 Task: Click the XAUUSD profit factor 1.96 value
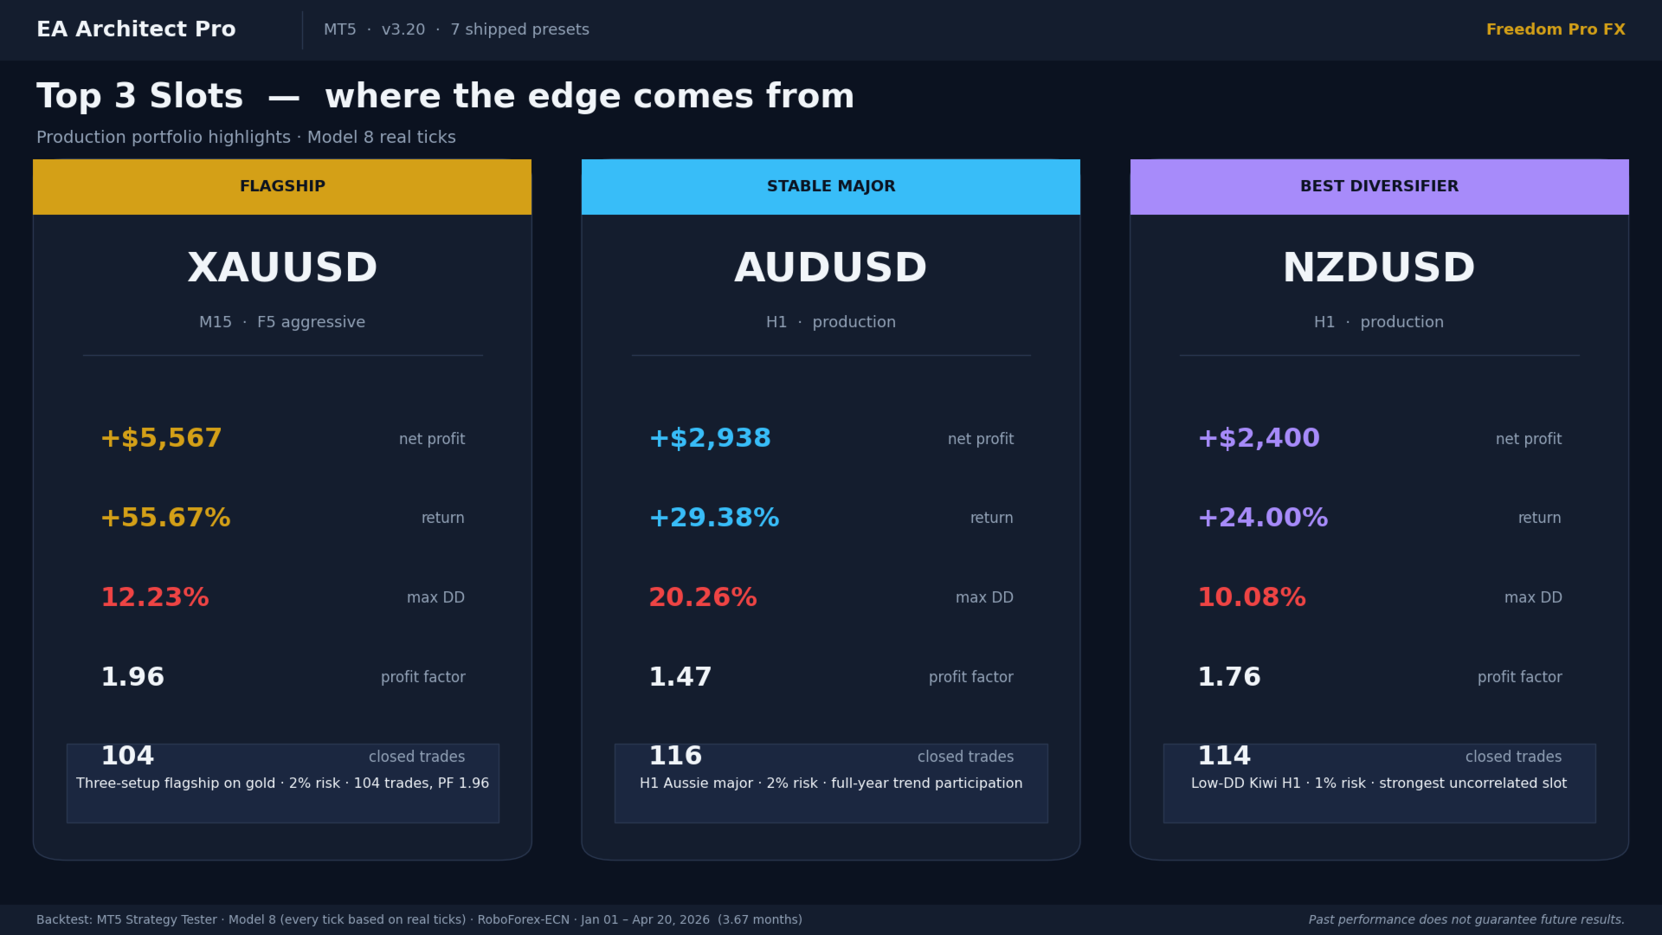pyautogui.click(x=132, y=677)
